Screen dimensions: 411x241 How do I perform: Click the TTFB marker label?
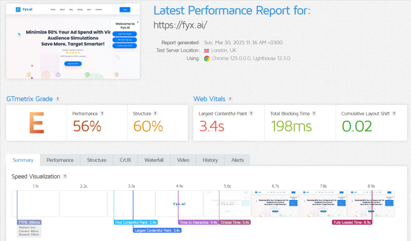pyautogui.click(x=29, y=222)
